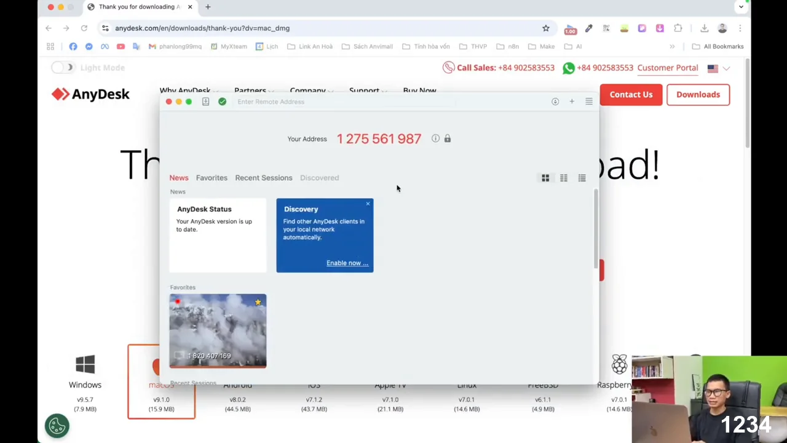787x443 pixels.
Task: Click the browser page scrollbar
Action: pos(747,103)
